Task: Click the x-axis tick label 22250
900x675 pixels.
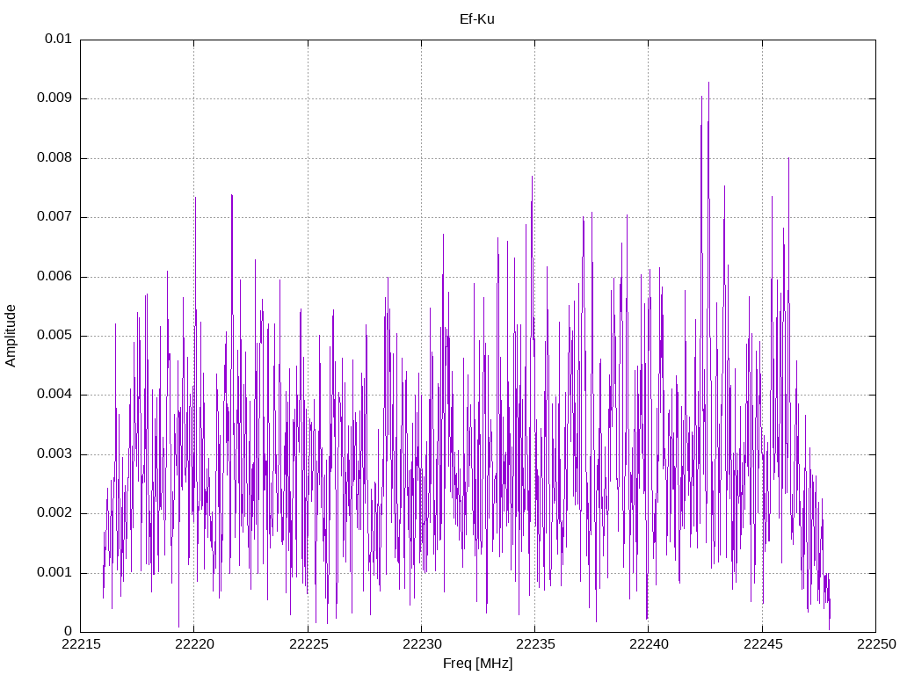Action: [876, 644]
